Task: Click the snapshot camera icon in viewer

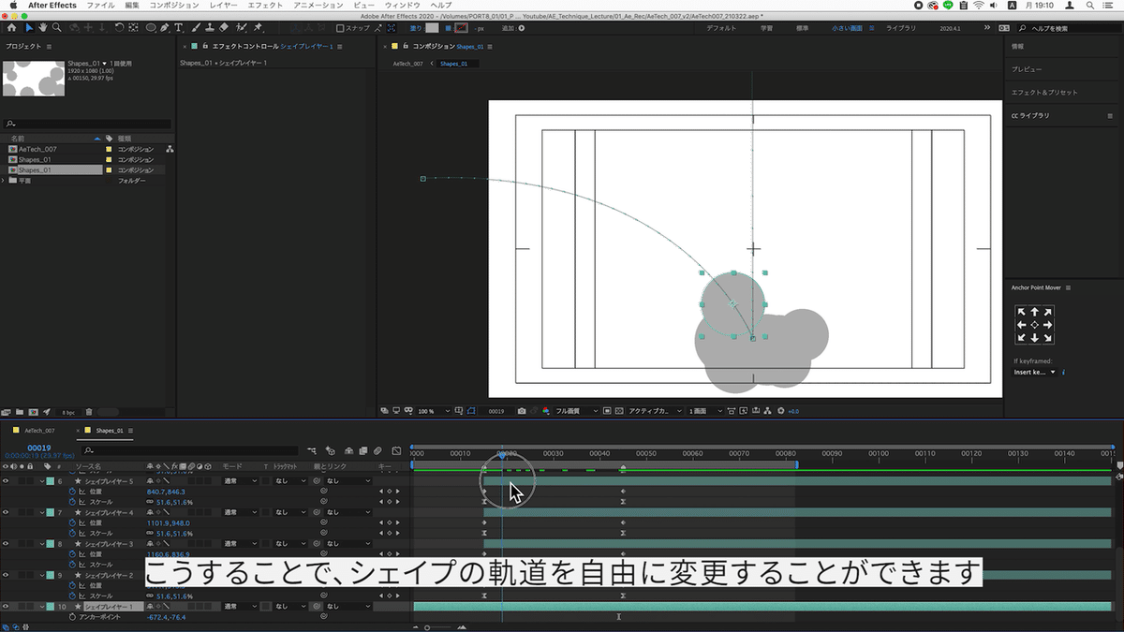Action: click(522, 411)
